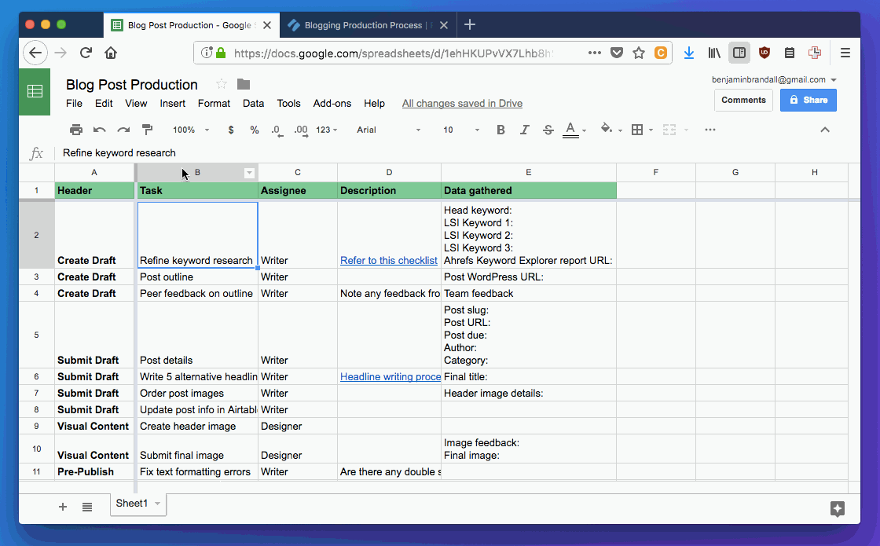
Task: Open the Sheet1 tab options arrow
Action: pyautogui.click(x=158, y=504)
